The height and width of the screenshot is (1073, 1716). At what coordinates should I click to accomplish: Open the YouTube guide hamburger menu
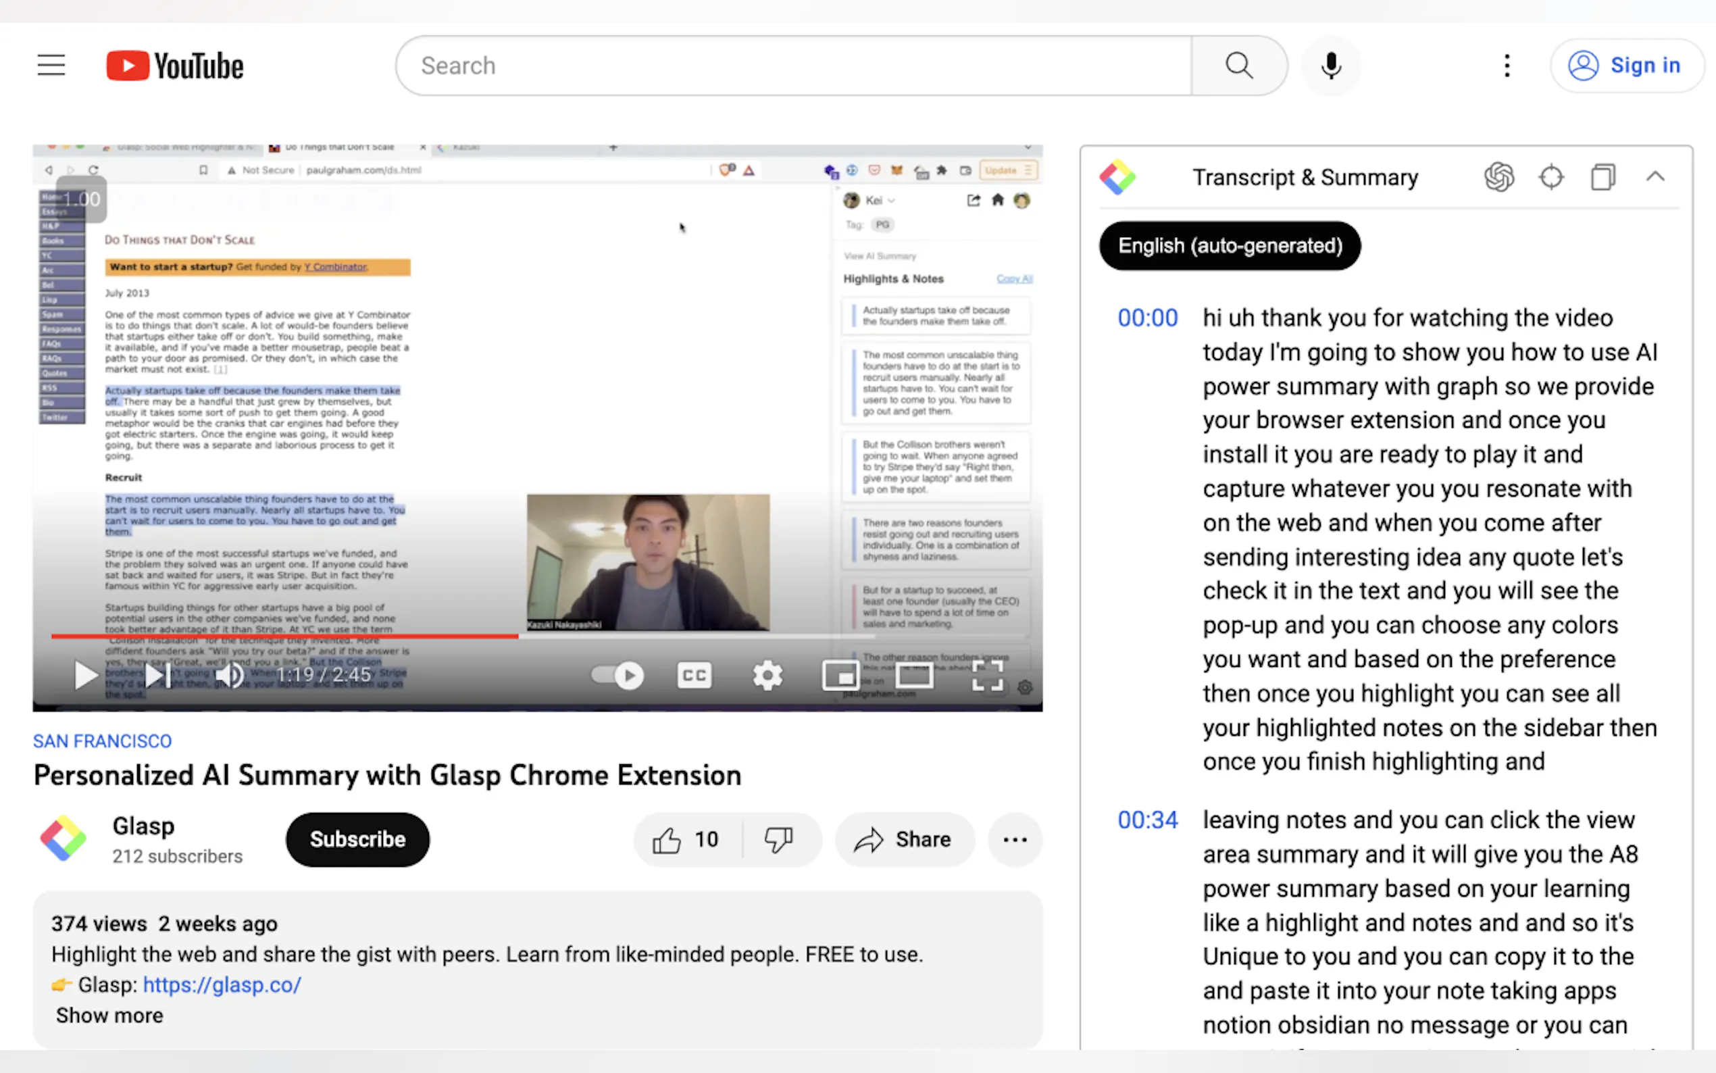pyautogui.click(x=51, y=66)
